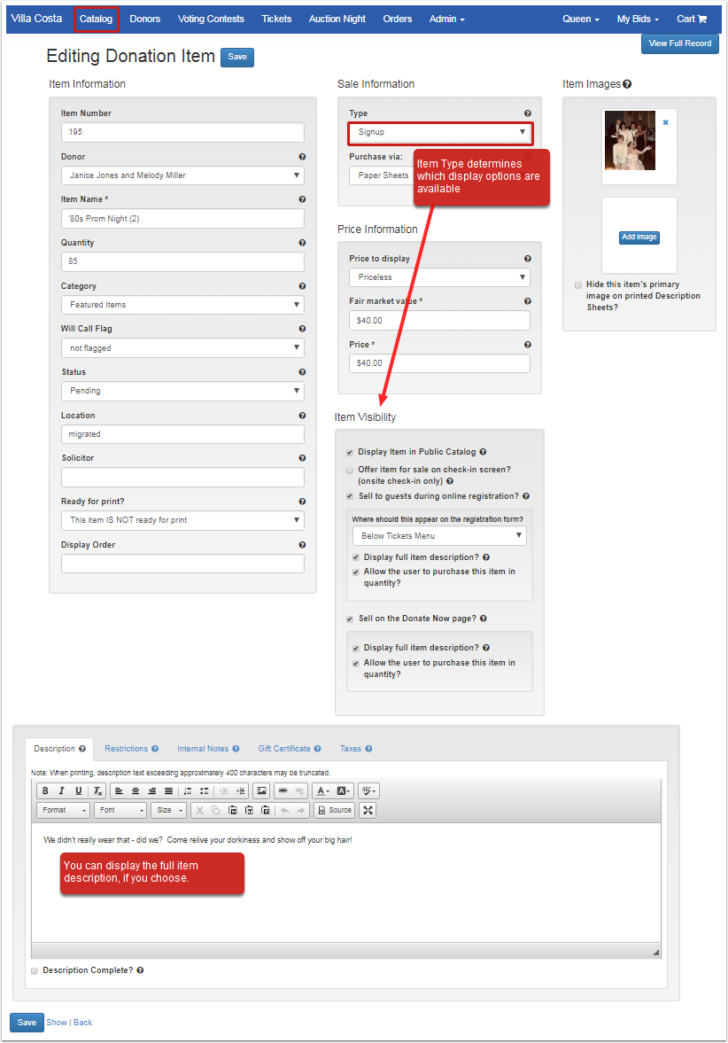Remove the prom photo using the X
The height and width of the screenshot is (1043, 728).
[x=665, y=122]
